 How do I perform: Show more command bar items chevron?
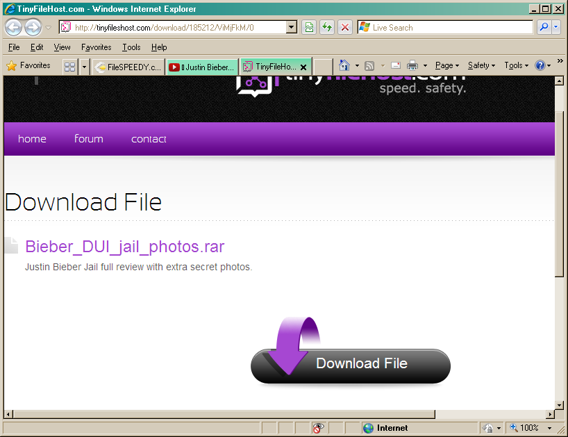[560, 61]
